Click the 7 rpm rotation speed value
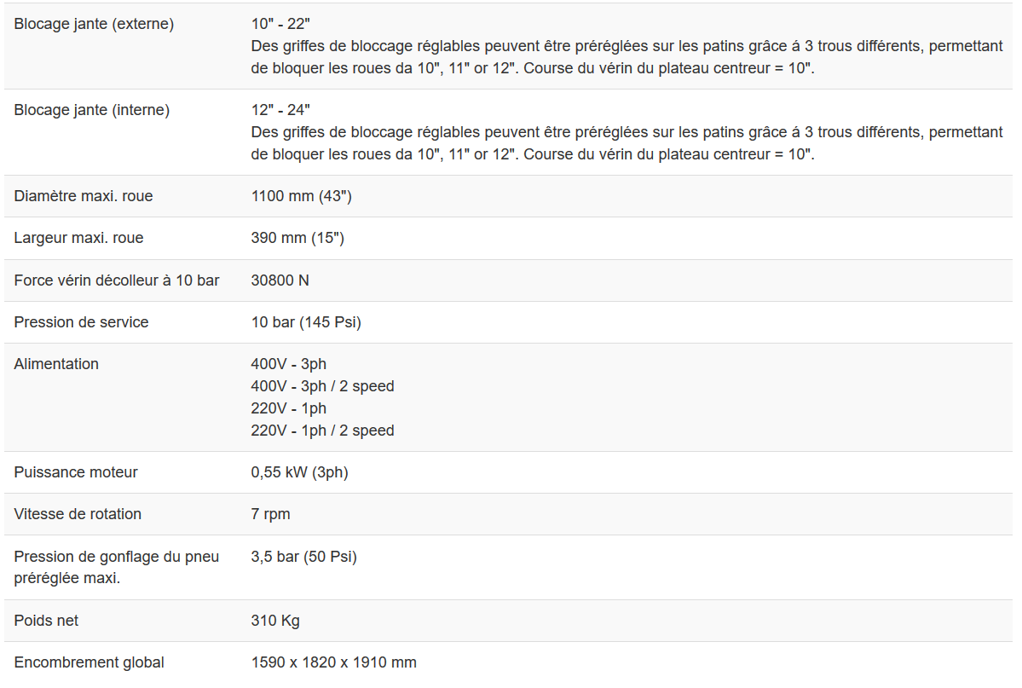The image size is (1022, 688). (270, 514)
